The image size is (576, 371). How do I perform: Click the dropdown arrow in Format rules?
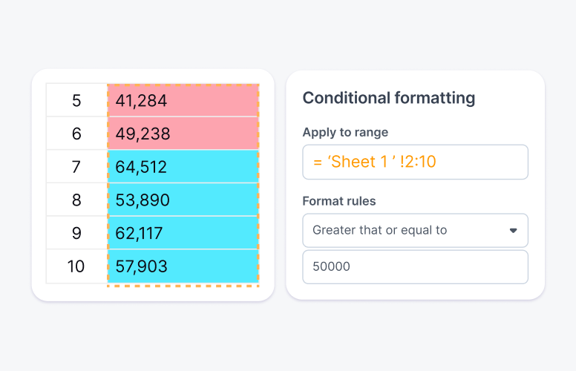click(x=513, y=231)
